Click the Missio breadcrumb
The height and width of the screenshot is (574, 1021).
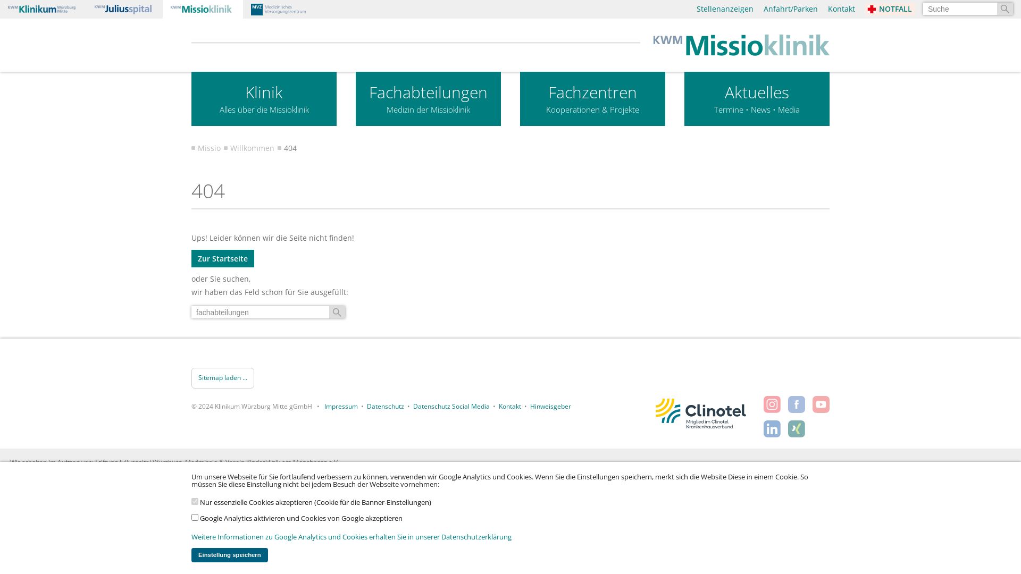(x=209, y=148)
